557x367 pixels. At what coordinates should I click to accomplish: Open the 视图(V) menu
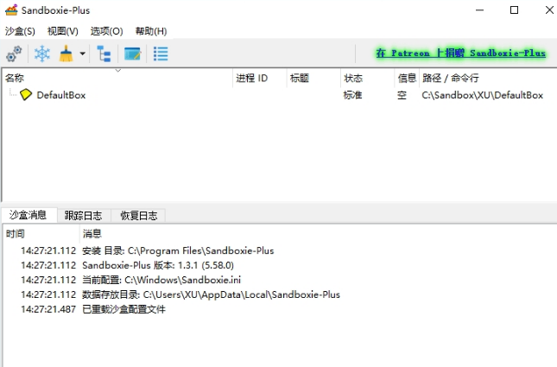point(63,31)
